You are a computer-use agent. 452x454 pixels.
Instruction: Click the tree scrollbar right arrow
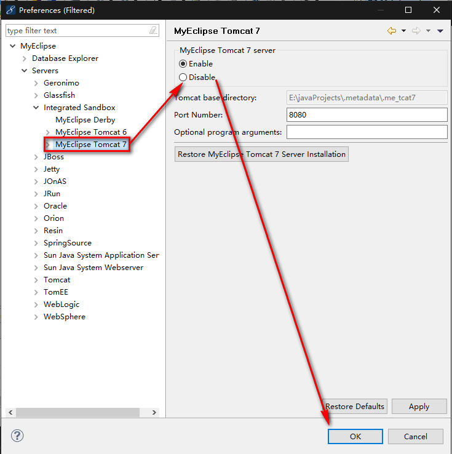(x=154, y=412)
